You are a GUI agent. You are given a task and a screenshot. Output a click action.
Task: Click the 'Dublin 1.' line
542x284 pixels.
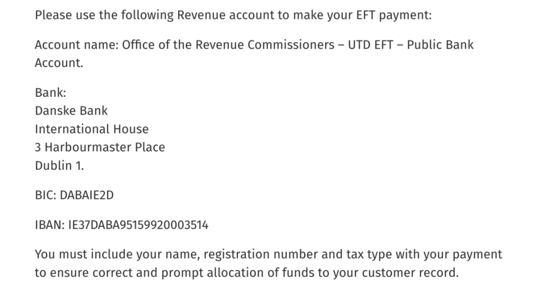click(x=59, y=166)
